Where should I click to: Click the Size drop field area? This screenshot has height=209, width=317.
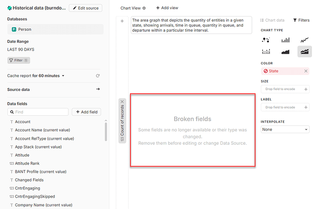[x=285, y=89]
